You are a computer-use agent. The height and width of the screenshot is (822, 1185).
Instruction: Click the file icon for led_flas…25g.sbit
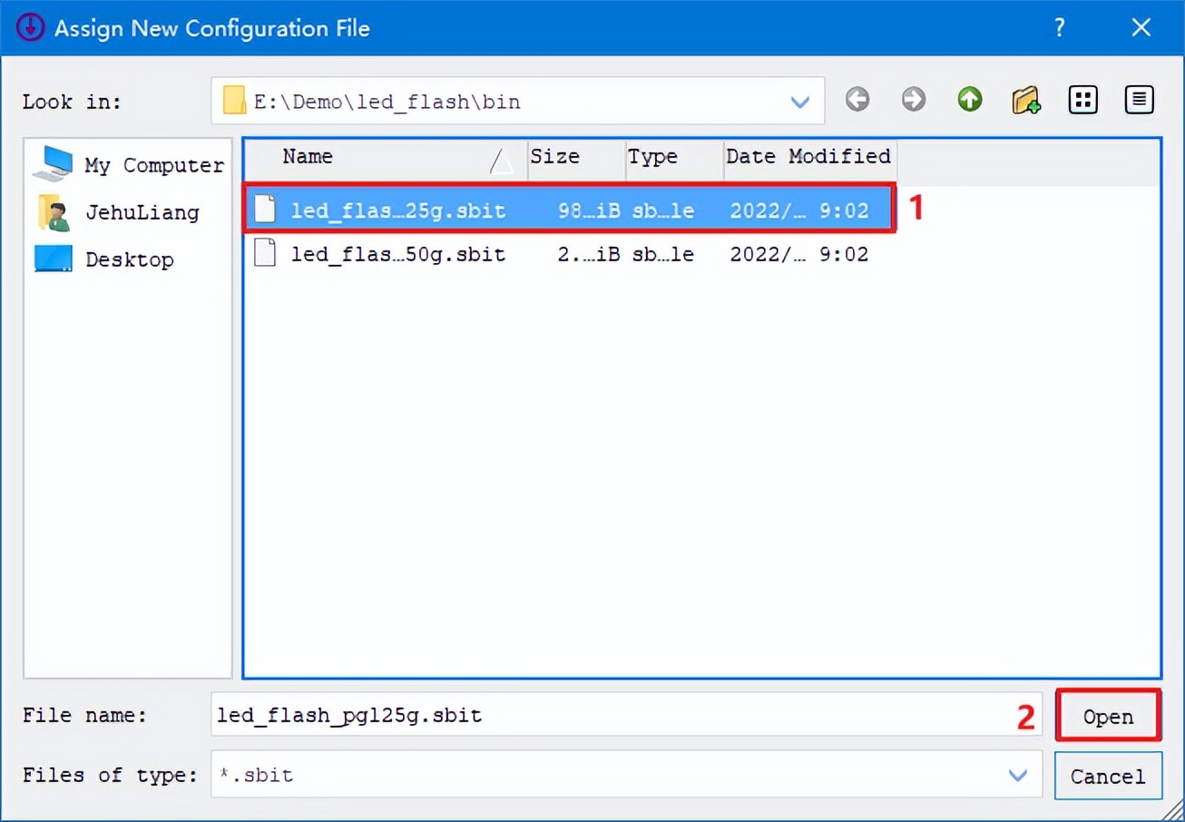point(265,210)
